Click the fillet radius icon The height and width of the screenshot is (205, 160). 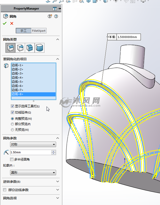(x=6, y=152)
